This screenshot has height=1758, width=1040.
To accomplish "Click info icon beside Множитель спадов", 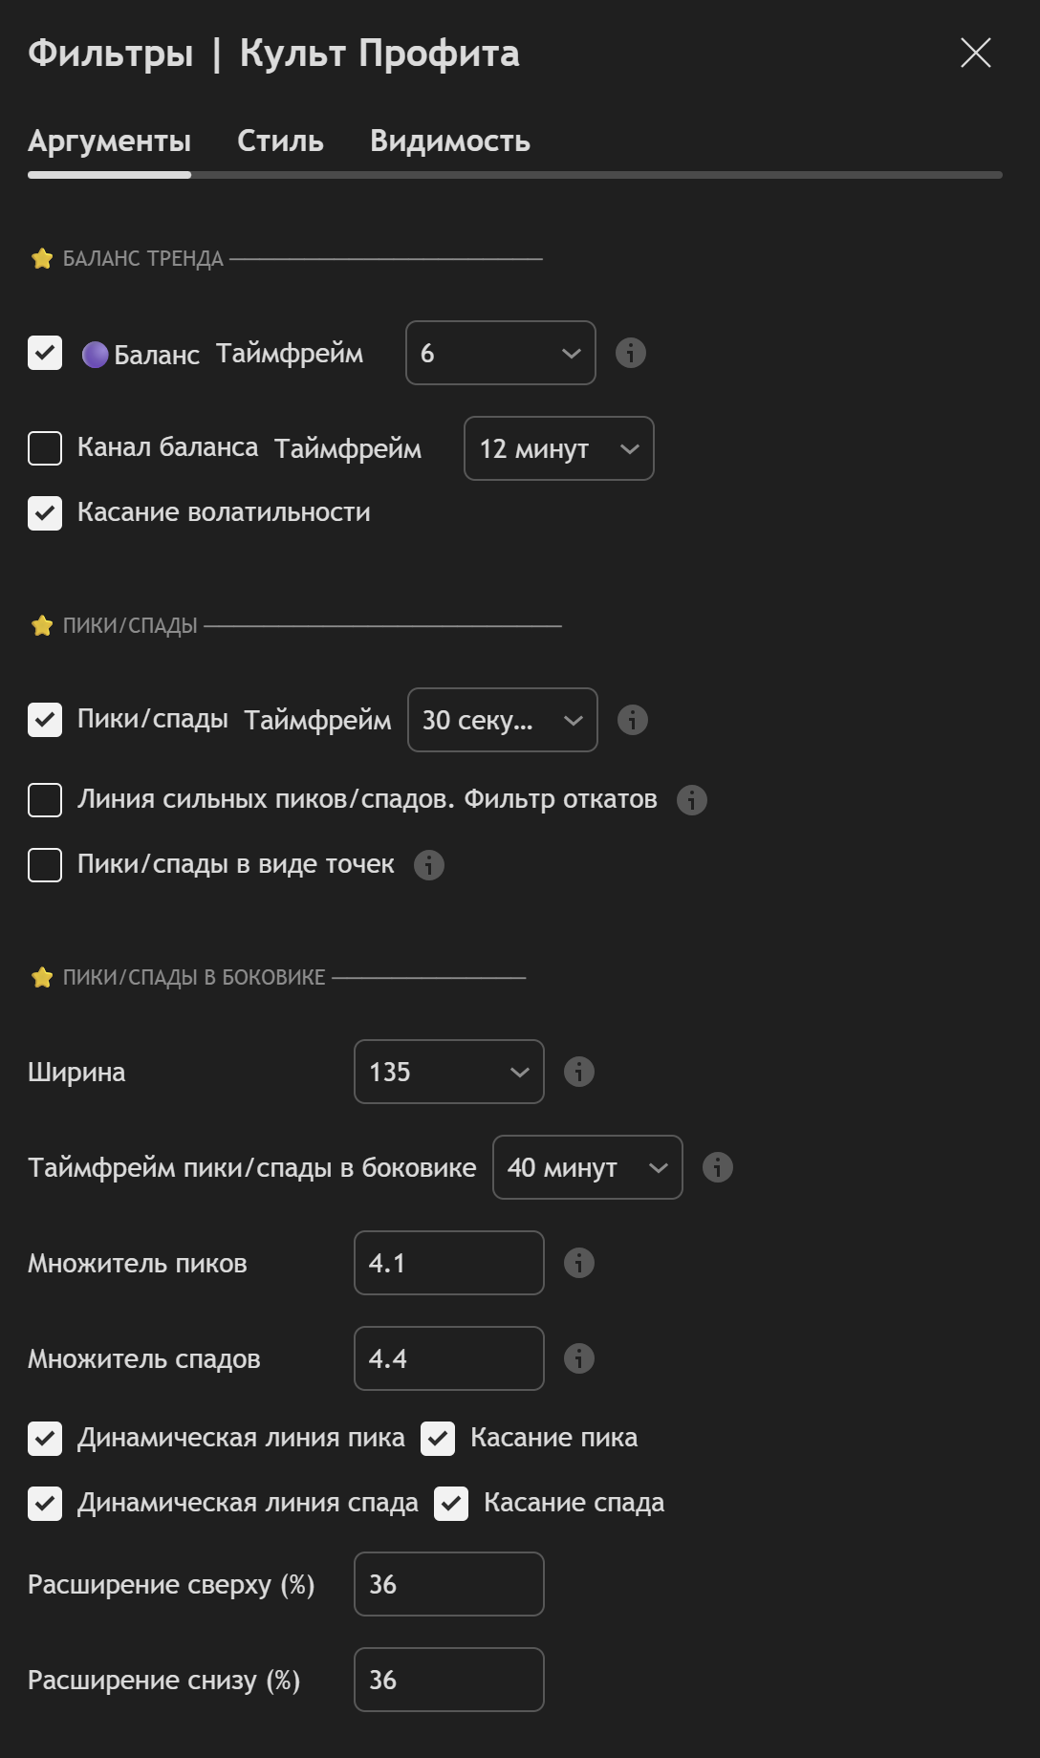I will 579,1358.
